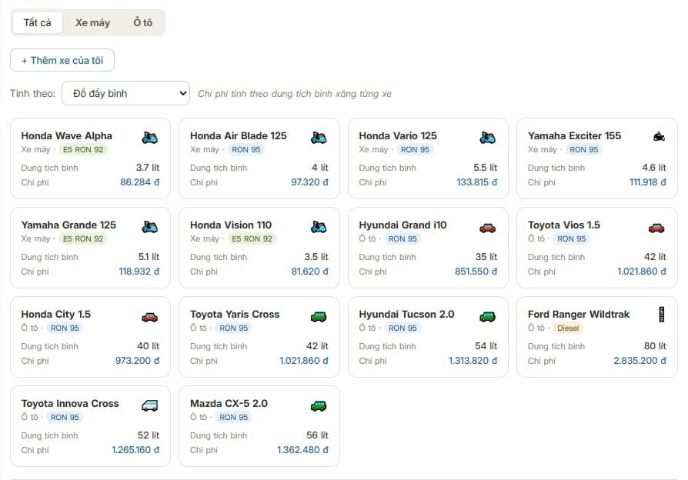
Task: Click the 1.362.480 đ cost value
Action: click(x=302, y=450)
